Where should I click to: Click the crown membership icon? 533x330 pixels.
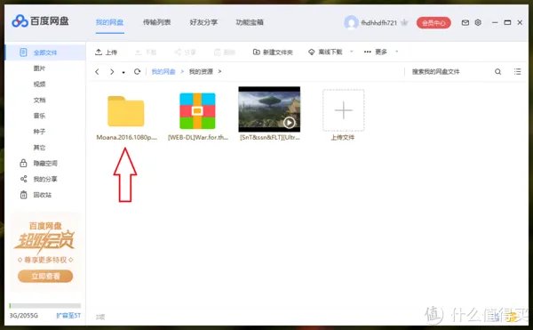click(404, 23)
